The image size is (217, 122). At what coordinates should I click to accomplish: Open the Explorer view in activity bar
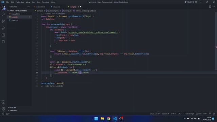click(x=3, y=8)
